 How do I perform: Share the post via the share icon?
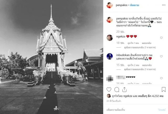(x=124, y=90)
